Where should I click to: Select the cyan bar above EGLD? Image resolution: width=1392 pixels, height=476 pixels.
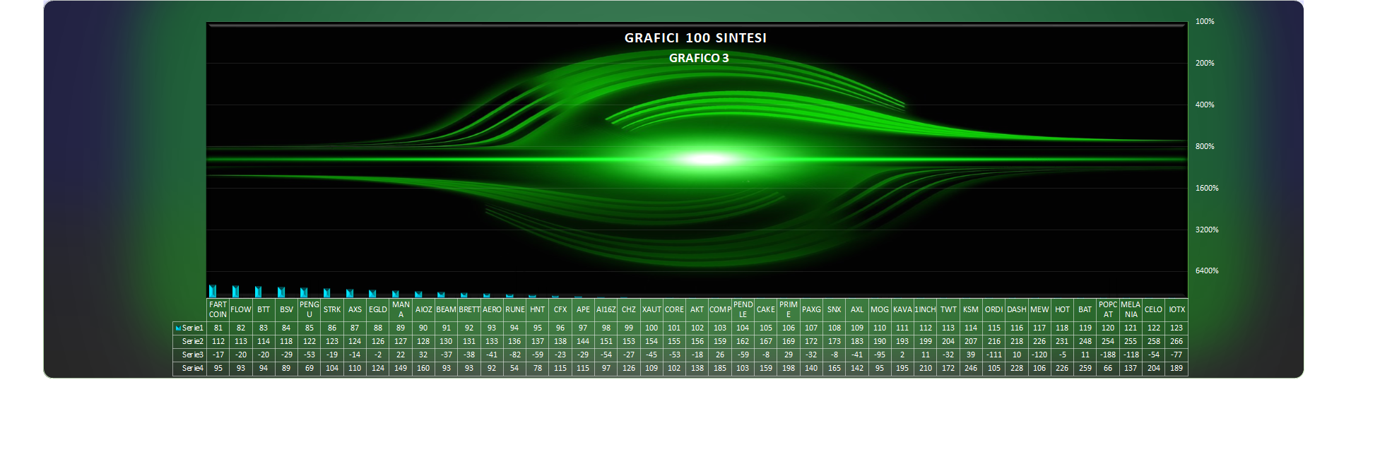pos(372,294)
